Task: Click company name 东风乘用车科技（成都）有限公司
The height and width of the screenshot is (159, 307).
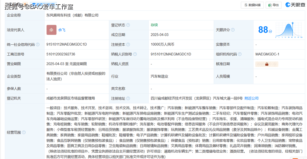Action: tap(72, 15)
